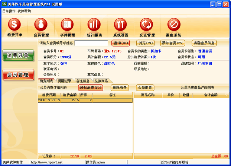Screen dimensions: 231x166
Task: Select the 兑换商品 tab
Action: 101,81
